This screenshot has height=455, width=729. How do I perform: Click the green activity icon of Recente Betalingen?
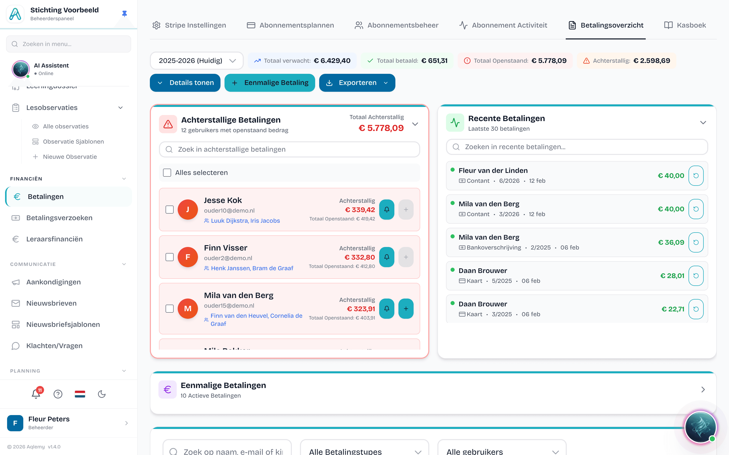coord(455,123)
